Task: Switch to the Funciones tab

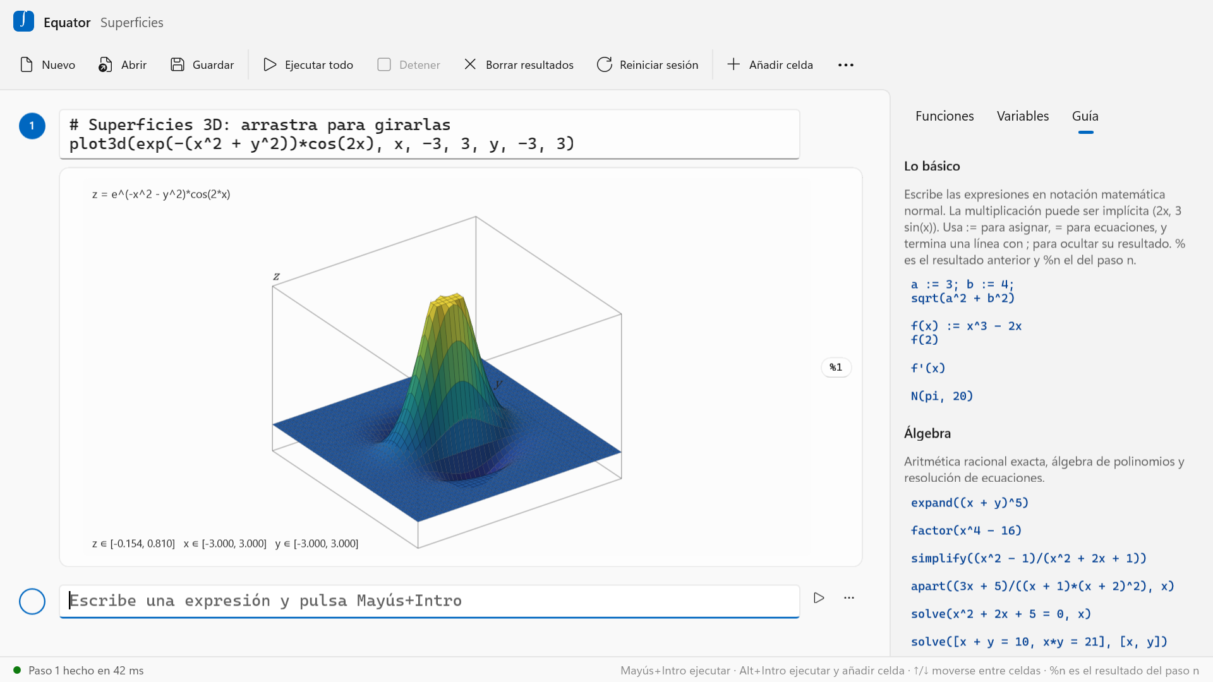Action: (944, 116)
